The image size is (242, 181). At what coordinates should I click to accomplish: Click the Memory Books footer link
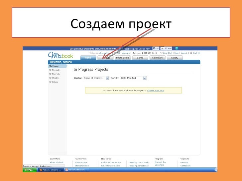coord(82,166)
